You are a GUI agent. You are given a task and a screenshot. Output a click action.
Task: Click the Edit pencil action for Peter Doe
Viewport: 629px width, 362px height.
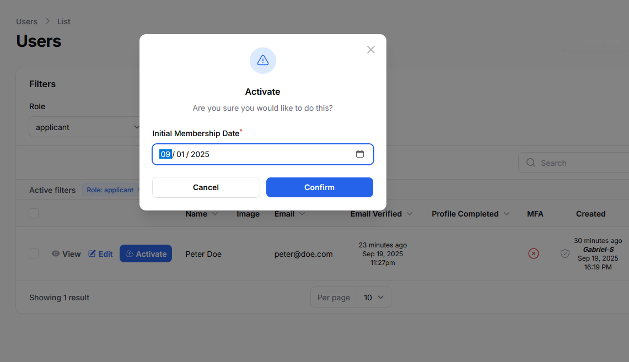[x=100, y=254]
